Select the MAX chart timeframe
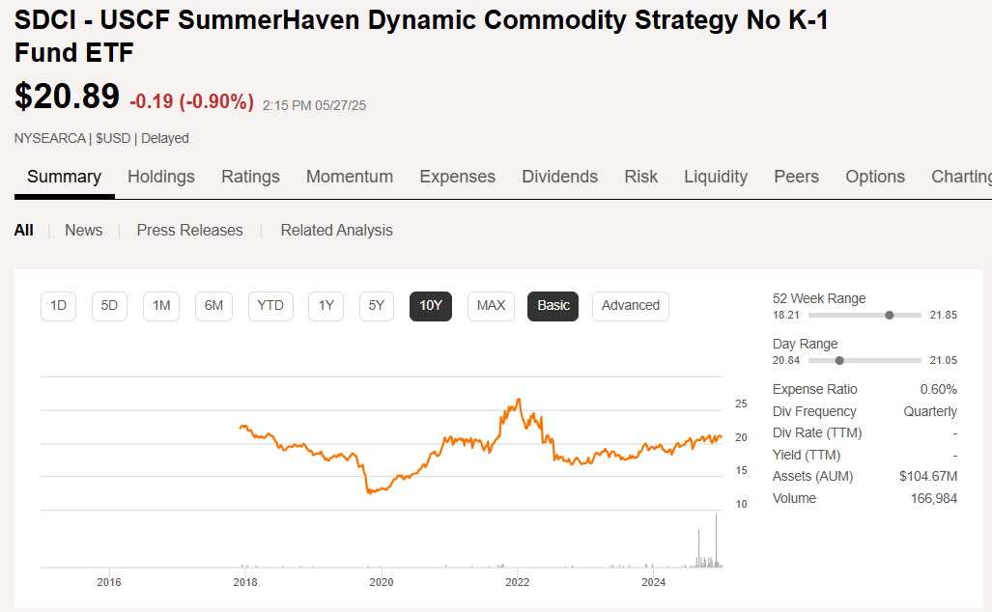The height and width of the screenshot is (612, 992). [491, 306]
